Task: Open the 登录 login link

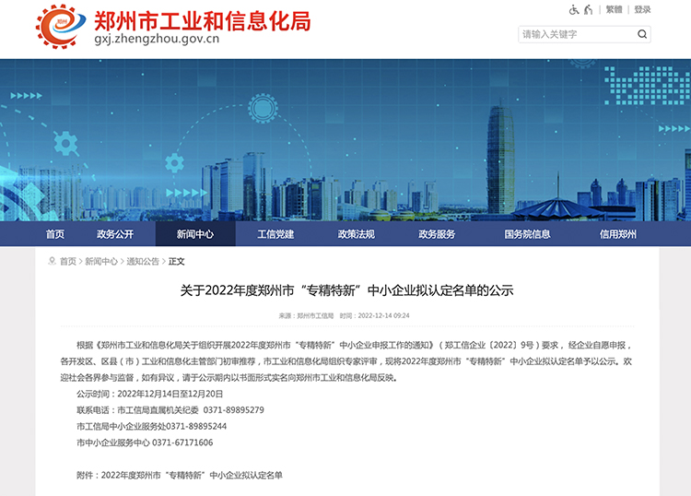Action: coord(642,10)
